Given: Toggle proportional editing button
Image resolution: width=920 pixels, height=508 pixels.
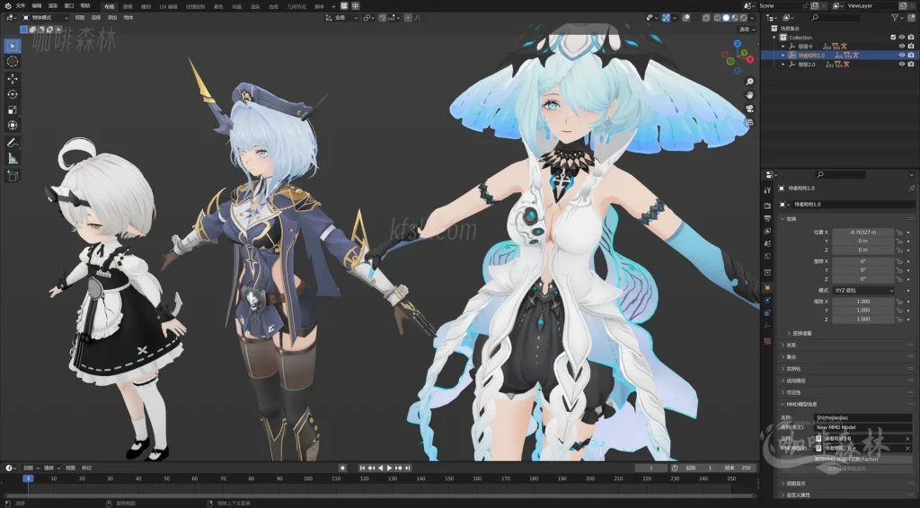Looking at the screenshot, I should pyautogui.click(x=408, y=18).
